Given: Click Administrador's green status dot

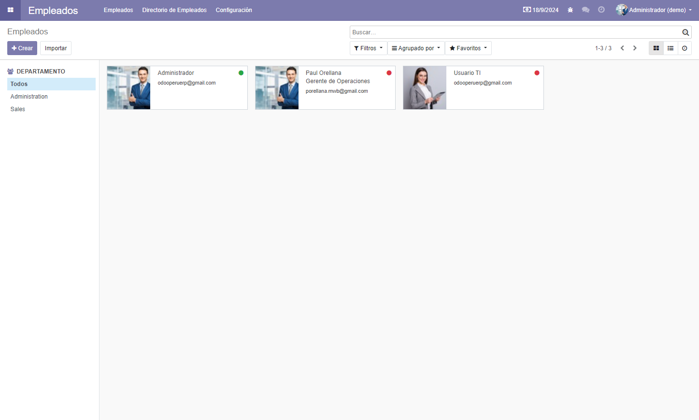Looking at the screenshot, I should (241, 73).
